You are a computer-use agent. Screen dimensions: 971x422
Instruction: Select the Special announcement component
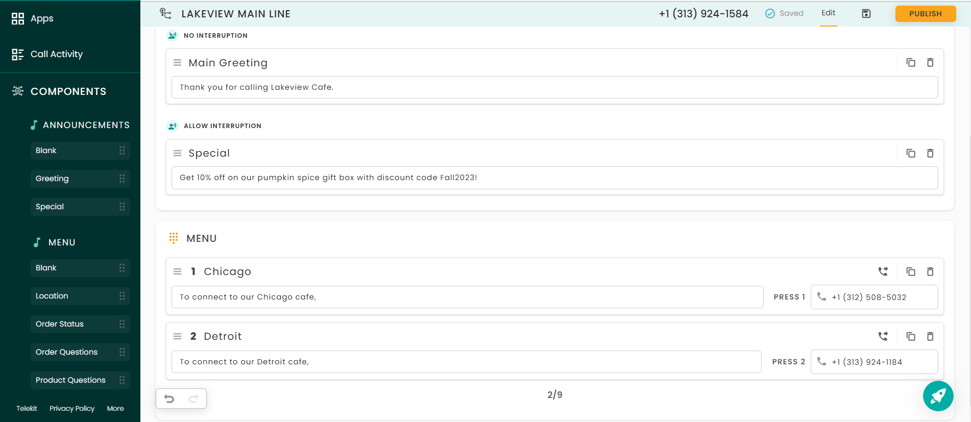(80, 207)
